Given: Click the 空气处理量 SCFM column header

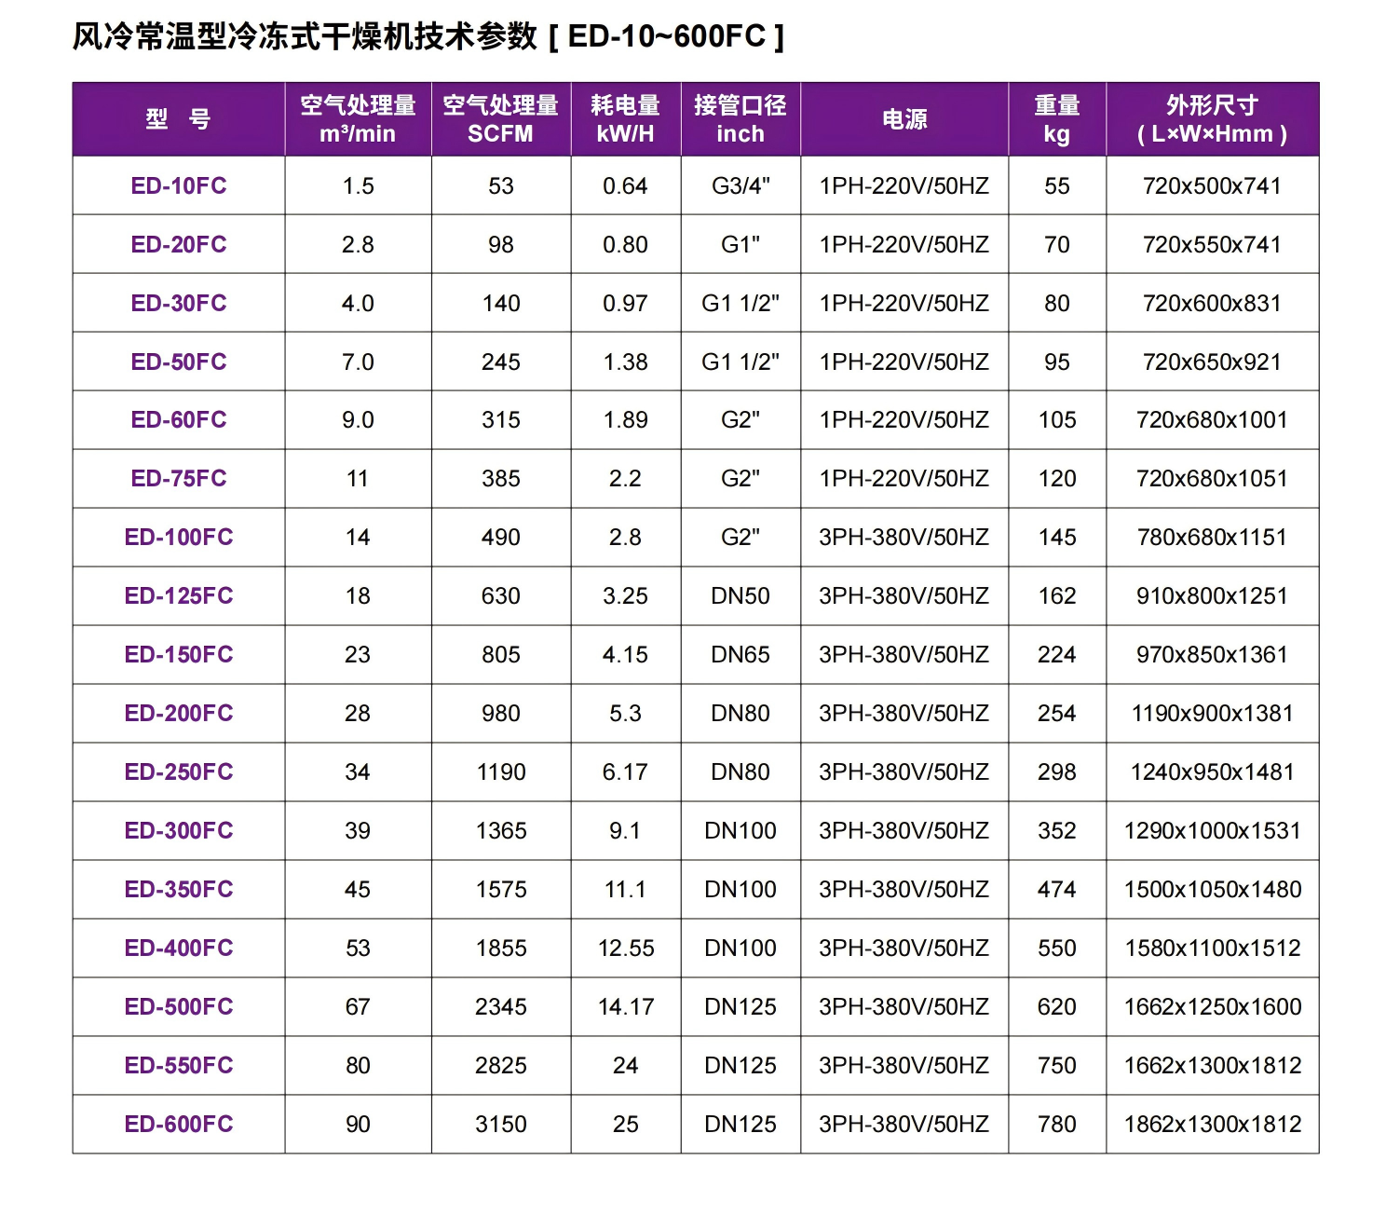Looking at the screenshot, I should pyautogui.click(x=500, y=119).
